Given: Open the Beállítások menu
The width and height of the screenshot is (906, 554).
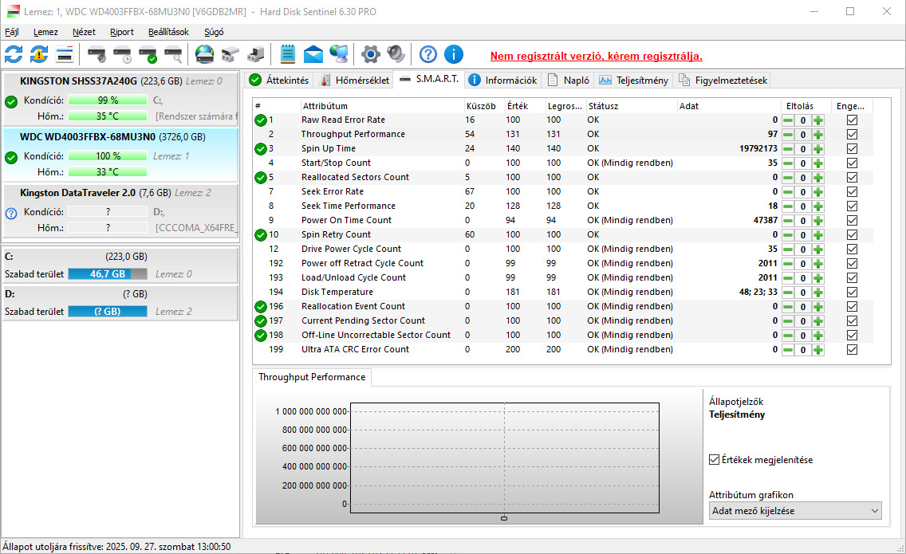Looking at the screenshot, I should click(x=168, y=32).
